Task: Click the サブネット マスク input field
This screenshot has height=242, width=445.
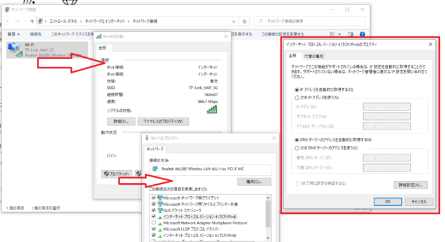Action: coord(387,116)
